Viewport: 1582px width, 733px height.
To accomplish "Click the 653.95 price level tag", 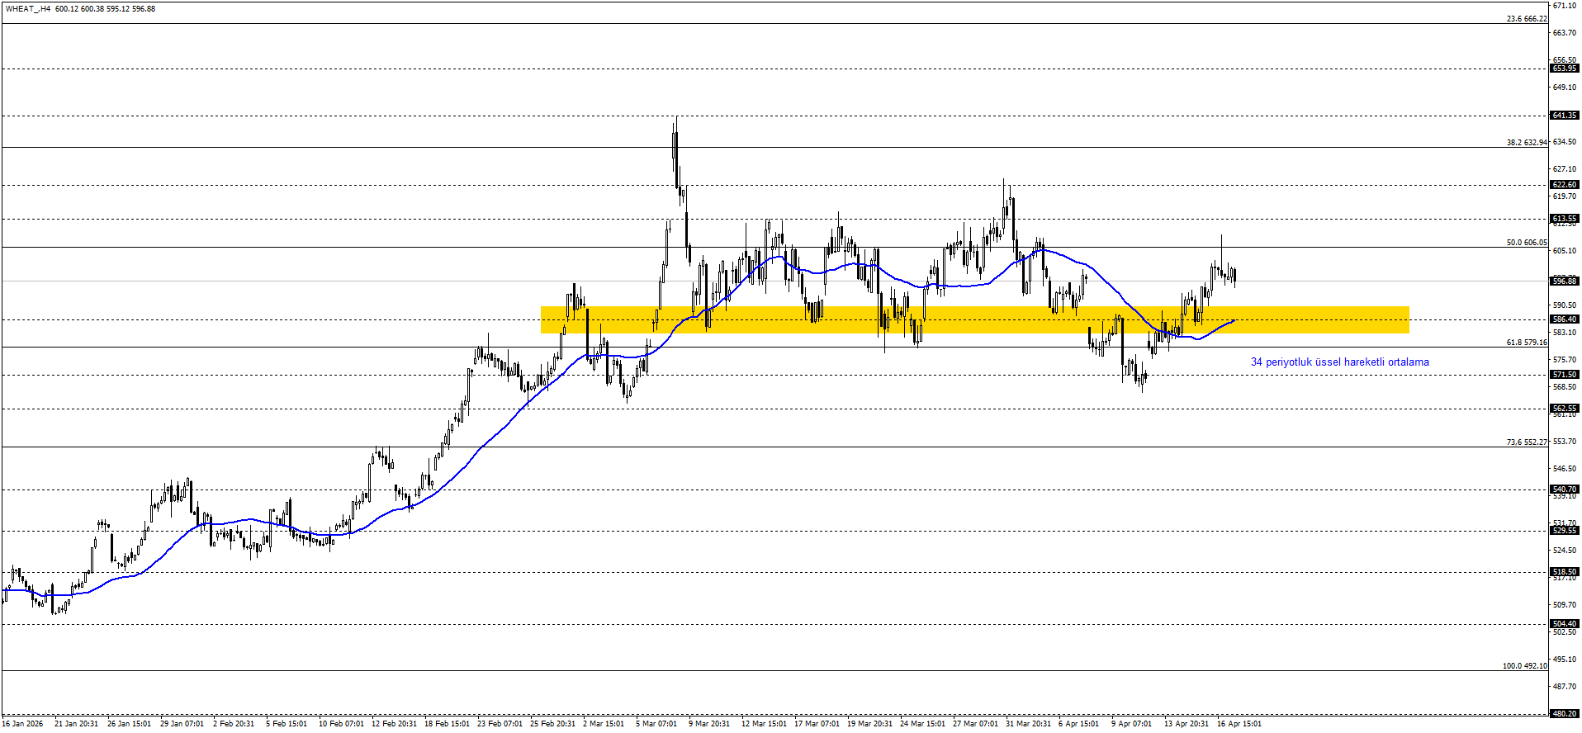I will [1565, 69].
